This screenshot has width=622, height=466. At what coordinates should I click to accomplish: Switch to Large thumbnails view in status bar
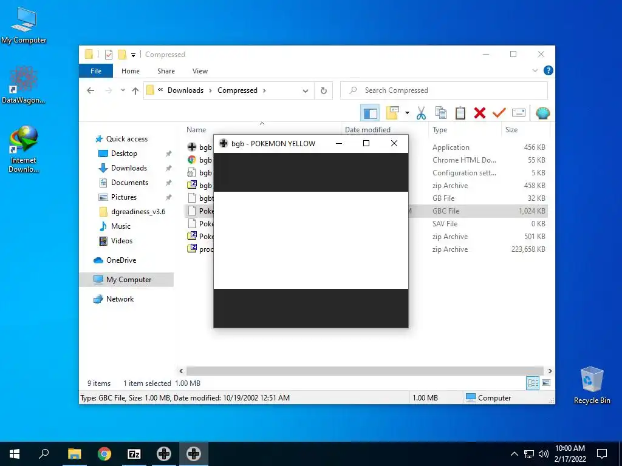pos(546,383)
